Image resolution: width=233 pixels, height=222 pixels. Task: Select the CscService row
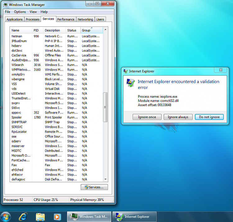tap(57, 55)
